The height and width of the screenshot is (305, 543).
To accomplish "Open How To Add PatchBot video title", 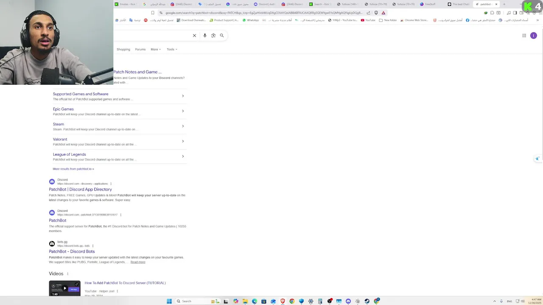I will (x=125, y=283).
